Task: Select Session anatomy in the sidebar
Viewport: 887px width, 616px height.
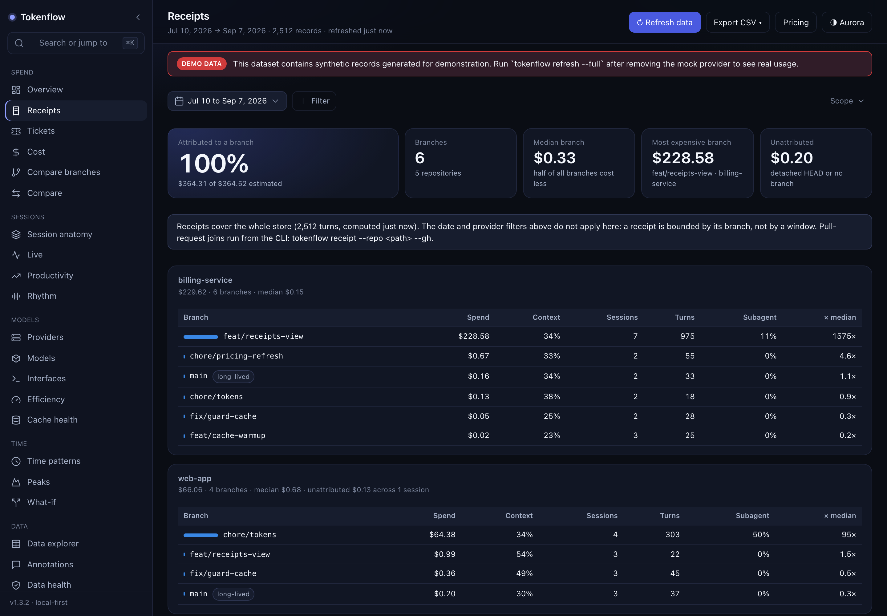Action: point(76,235)
